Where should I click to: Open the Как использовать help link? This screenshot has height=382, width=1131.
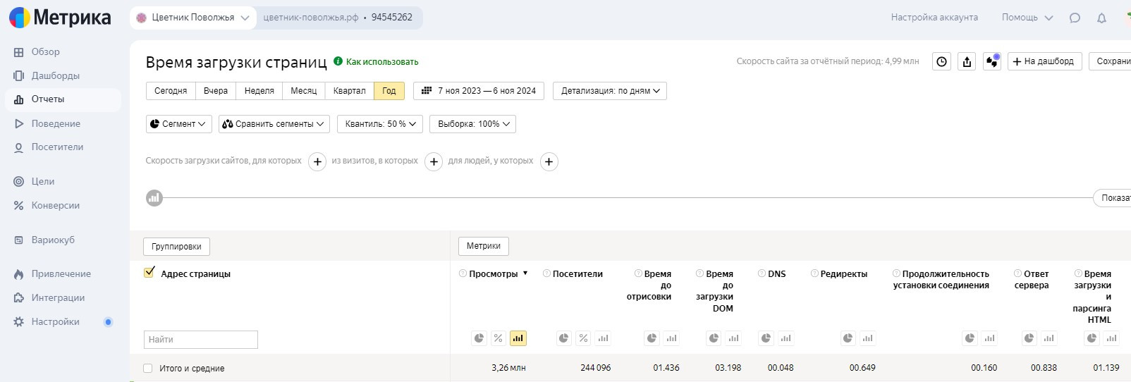[381, 62]
